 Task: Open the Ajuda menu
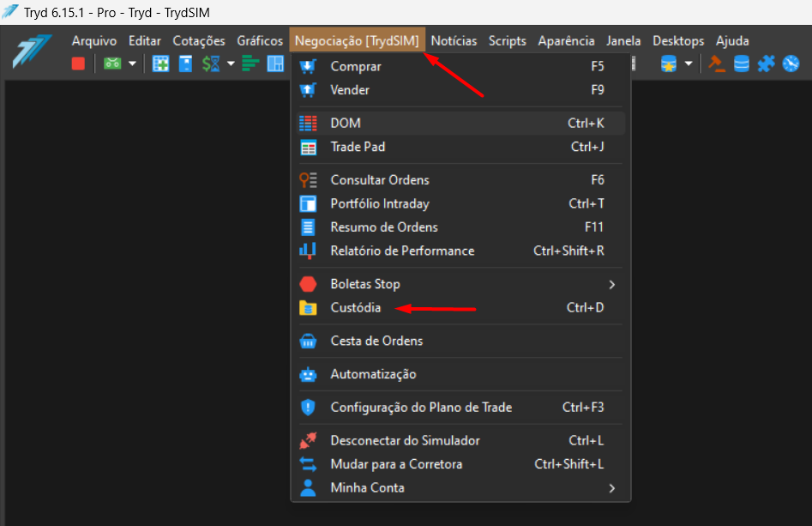tap(732, 41)
